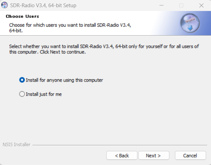The width and height of the screenshot is (211, 165).
Task: Go back with the Back button
Action: pyautogui.click(x=122, y=155)
